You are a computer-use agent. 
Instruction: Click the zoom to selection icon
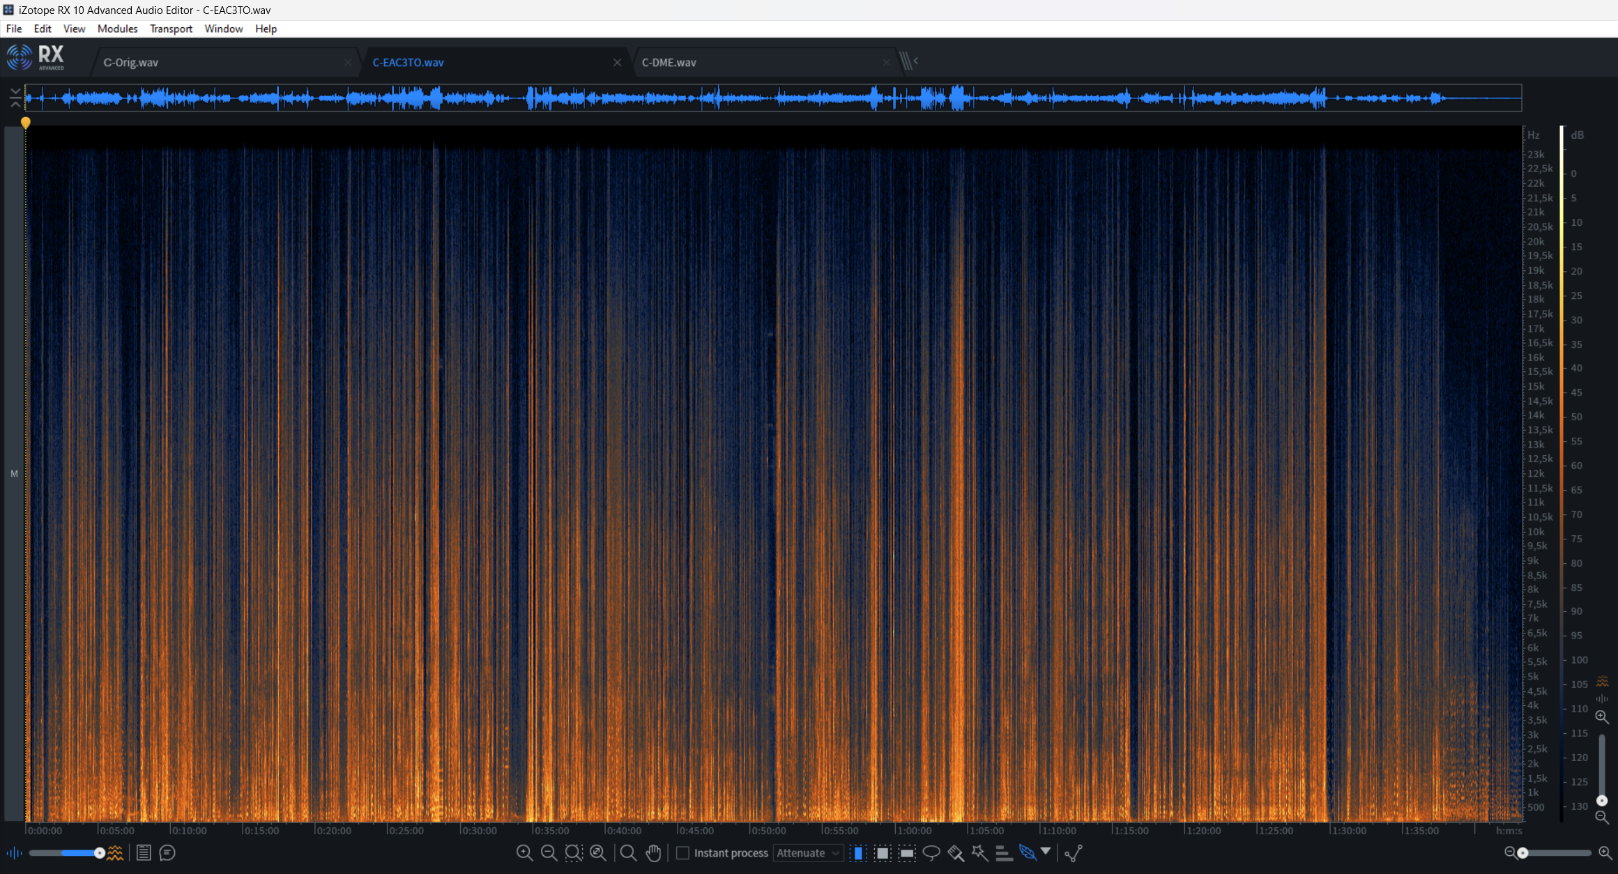coord(573,852)
